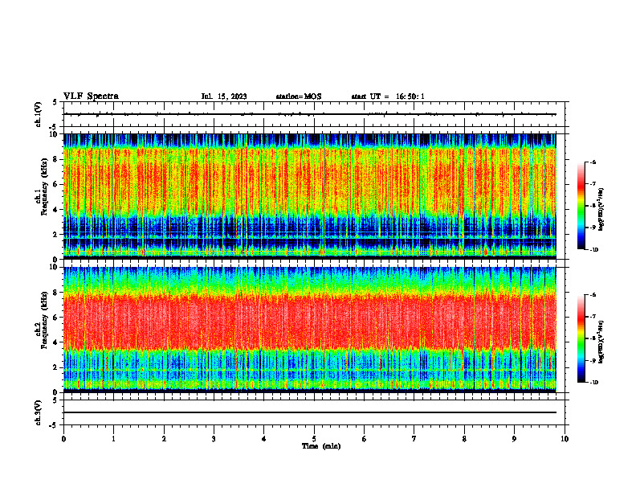The height and width of the screenshot is (492, 636).
Task: Click the ch.1 spectrogram color scale bar
Action: click(581, 206)
